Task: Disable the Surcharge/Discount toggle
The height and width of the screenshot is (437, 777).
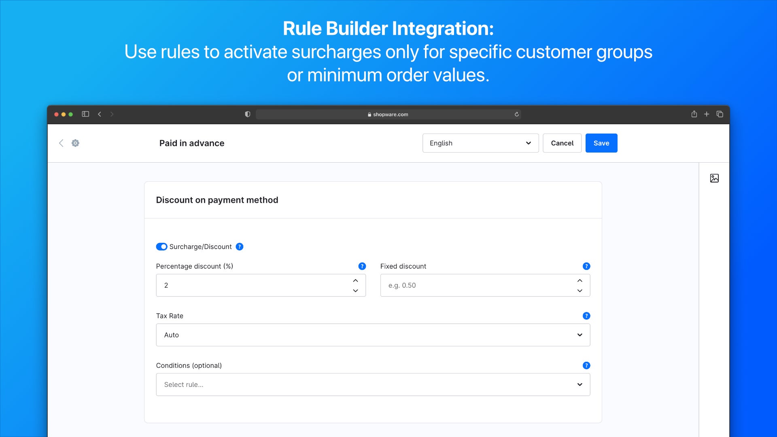Action: point(161,247)
